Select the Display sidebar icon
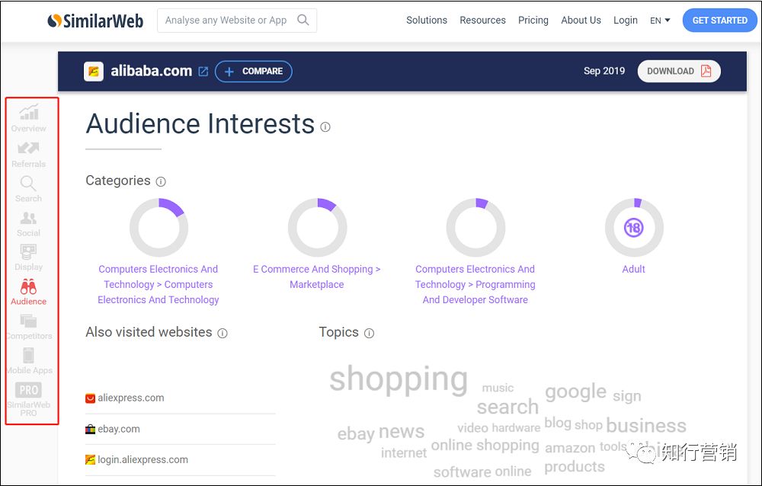This screenshot has width=762, height=486. [x=28, y=252]
